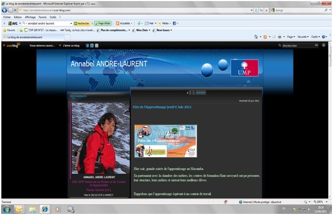Screen dimensions: 333x215
Task: Click the Favoris star button
Action: click(9, 31)
